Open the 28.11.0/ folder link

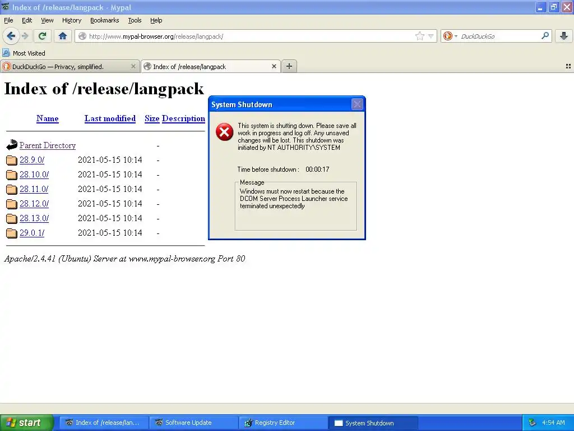point(34,189)
